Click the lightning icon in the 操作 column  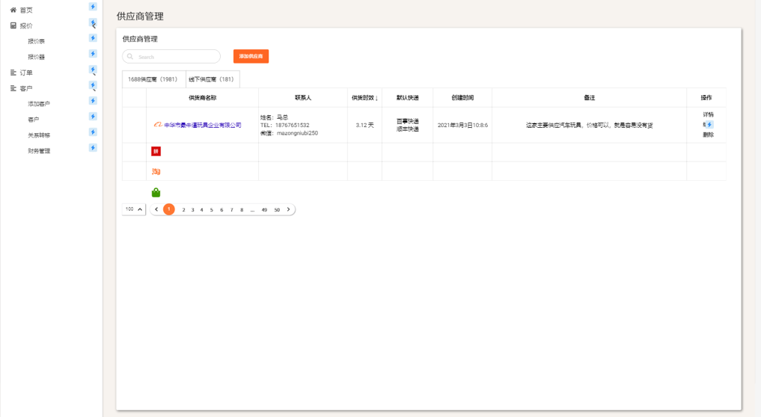tap(709, 125)
